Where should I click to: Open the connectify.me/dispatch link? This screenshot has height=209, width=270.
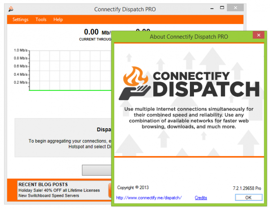tap(149, 198)
